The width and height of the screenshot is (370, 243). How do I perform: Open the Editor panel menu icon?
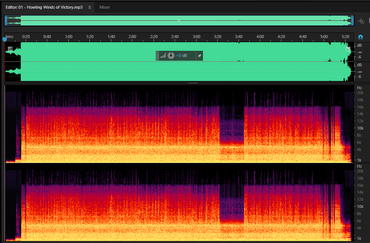click(90, 7)
